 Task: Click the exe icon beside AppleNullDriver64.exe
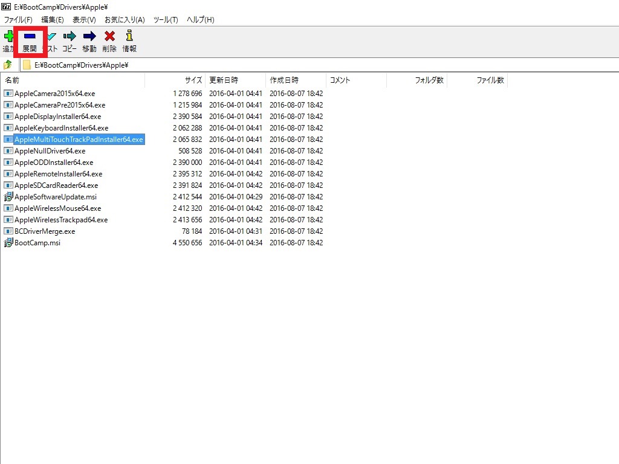coord(8,150)
